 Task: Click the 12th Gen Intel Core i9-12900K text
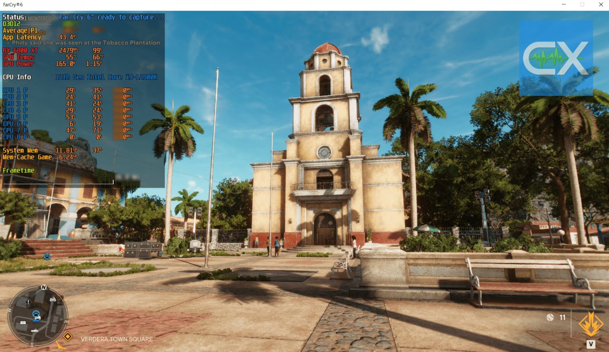[106, 77]
